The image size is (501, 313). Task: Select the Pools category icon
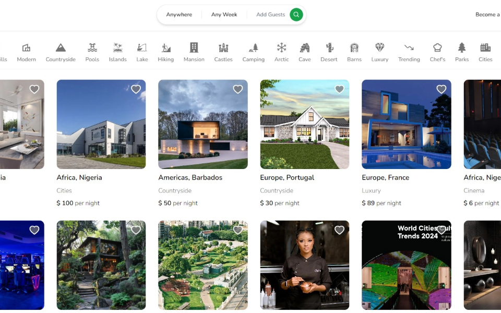click(92, 52)
